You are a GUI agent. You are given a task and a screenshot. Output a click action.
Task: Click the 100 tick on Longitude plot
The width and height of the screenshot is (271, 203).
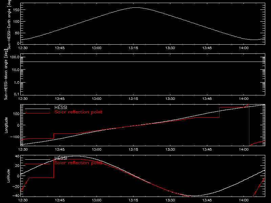point(17,114)
